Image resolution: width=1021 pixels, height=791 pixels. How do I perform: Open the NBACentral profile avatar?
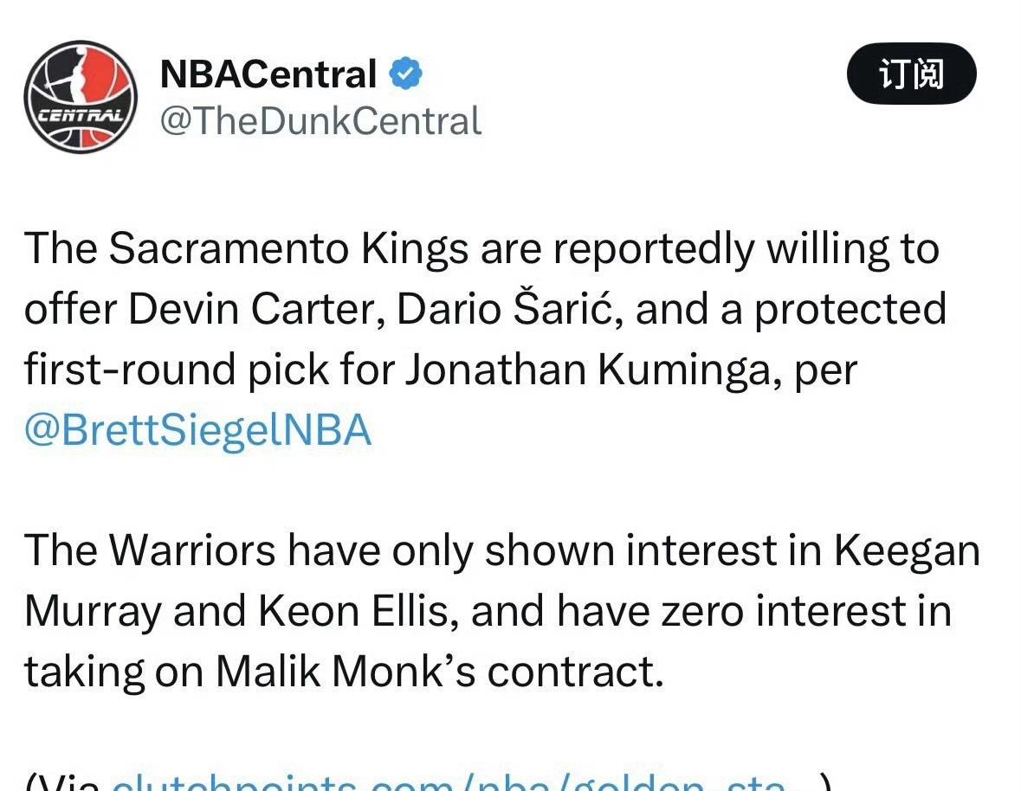81,97
